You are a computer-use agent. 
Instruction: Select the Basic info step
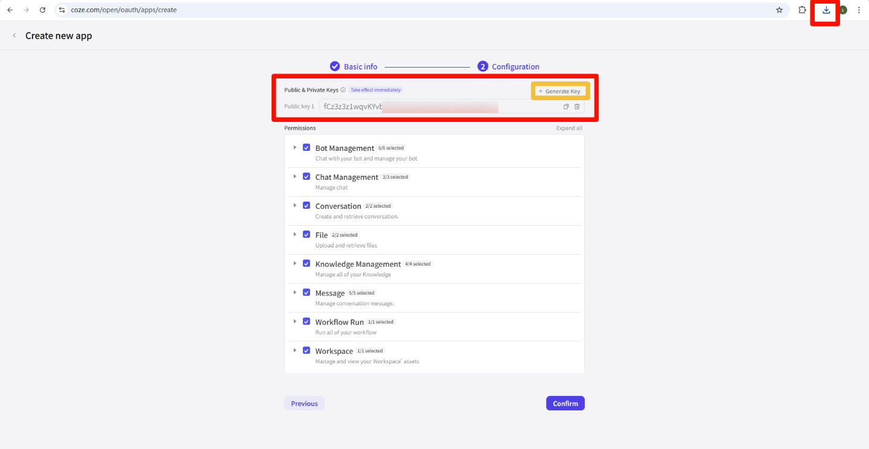353,66
